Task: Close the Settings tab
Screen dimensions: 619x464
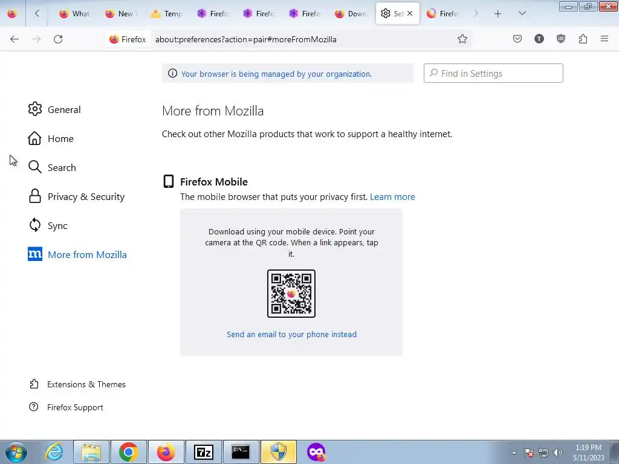Action: pyautogui.click(x=410, y=13)
